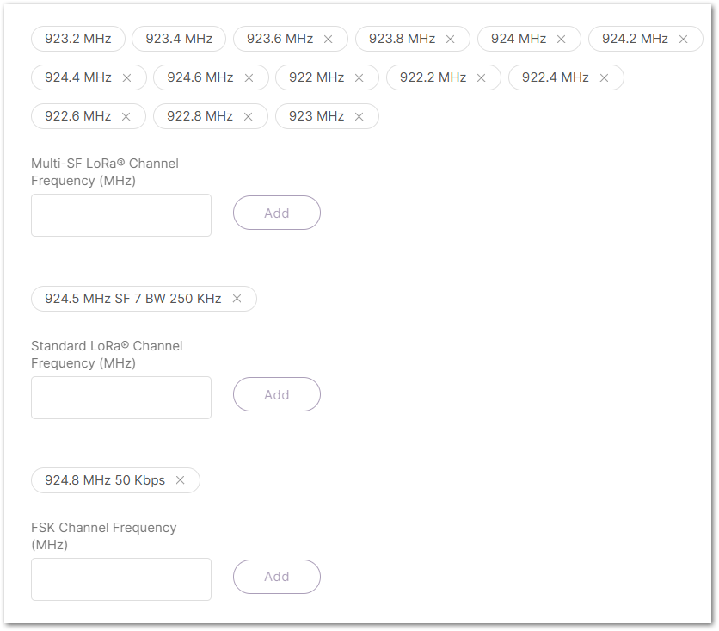719x631 pixels.
Task: Remove the 923.6 MHz channel chip
Action: point(328,39)
